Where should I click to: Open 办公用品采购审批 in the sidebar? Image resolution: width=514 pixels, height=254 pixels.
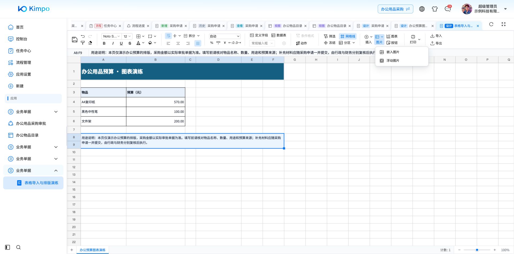[x=31, y=124]
